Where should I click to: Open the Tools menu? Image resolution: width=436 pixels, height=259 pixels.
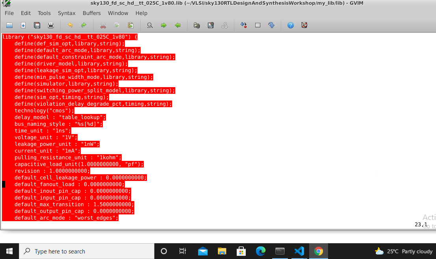coord(44,13)
